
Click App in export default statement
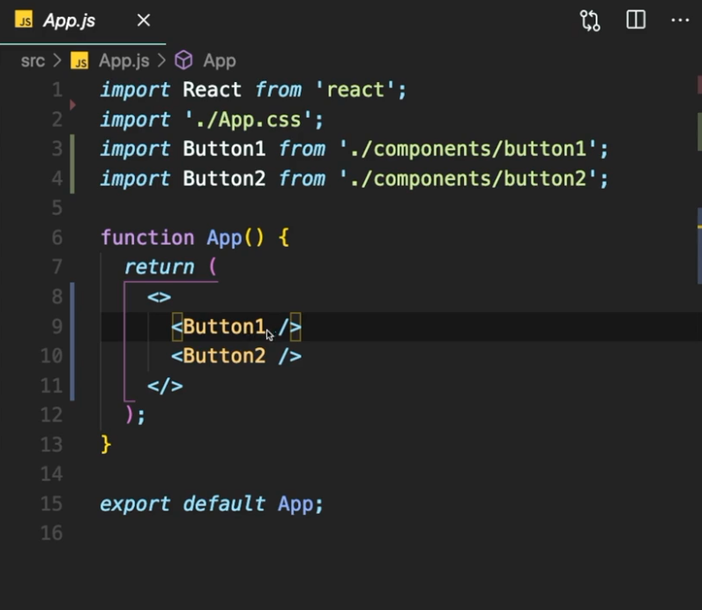click(295, 504)
